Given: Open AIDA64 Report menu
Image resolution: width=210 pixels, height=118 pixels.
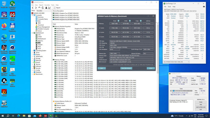Looking at the screenshot, I should (41, 5).
